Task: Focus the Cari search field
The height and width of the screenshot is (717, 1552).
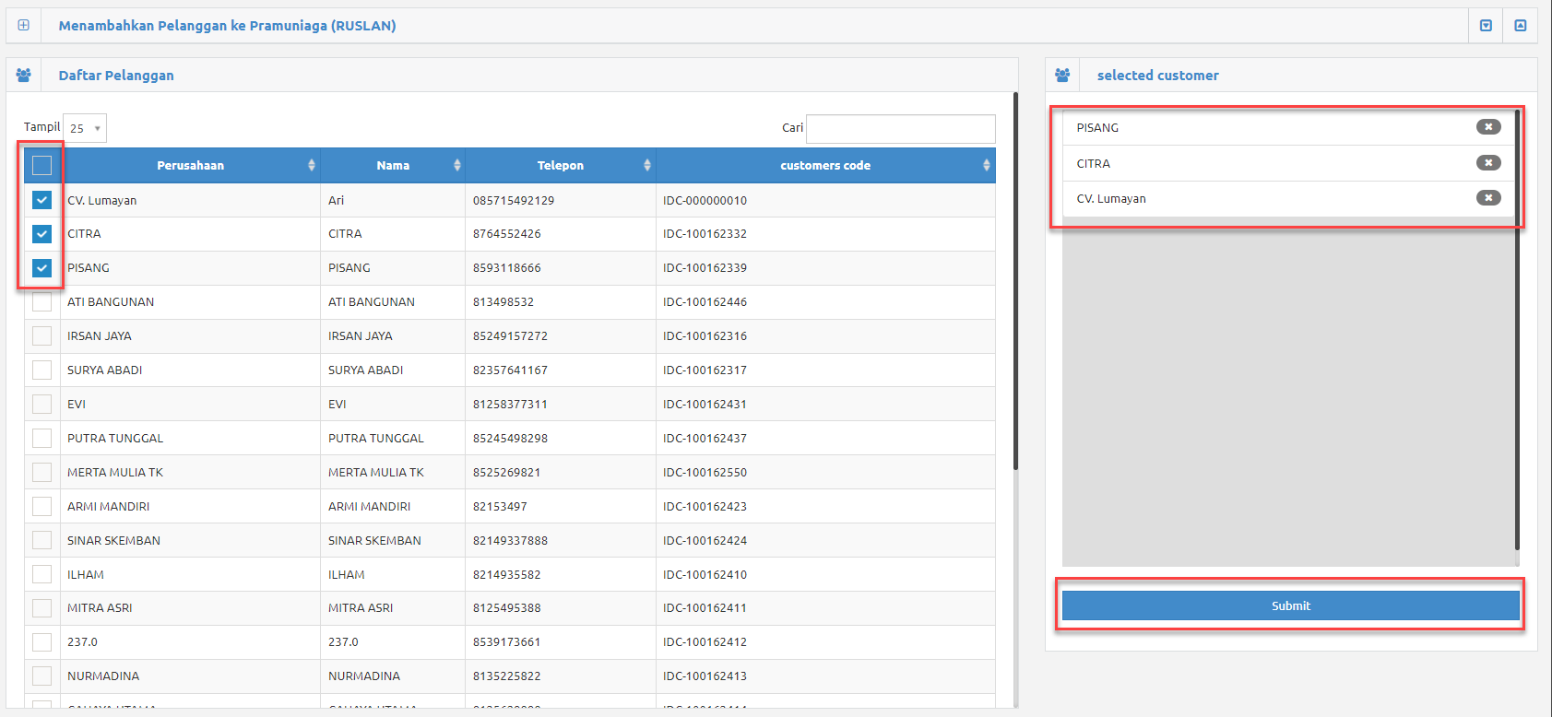Action: point(901,128)
